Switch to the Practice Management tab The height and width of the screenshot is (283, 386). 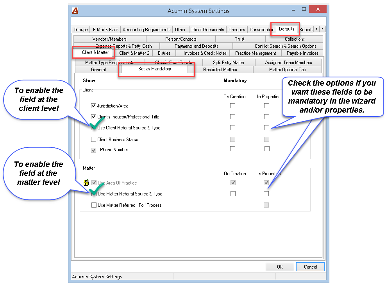tap(256, 53)
